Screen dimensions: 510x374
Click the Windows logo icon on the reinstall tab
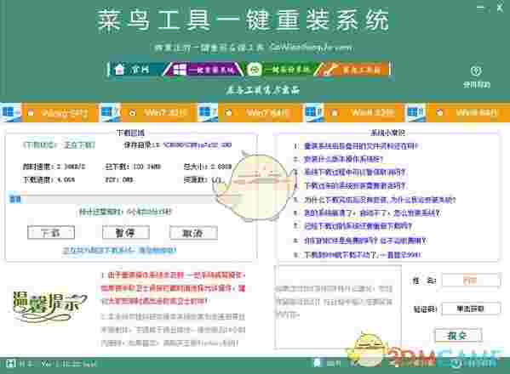(180, 69)
